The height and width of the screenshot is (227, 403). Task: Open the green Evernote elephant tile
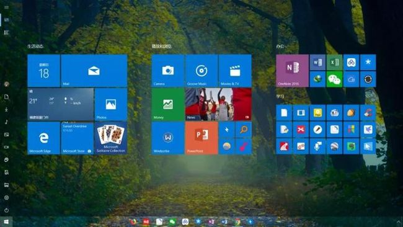pos(351,146)
